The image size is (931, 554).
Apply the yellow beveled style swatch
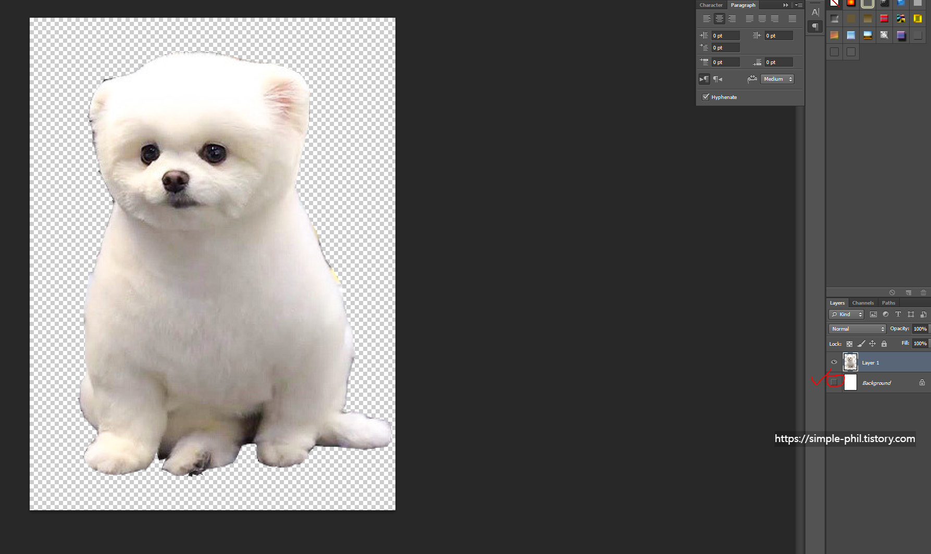pyautogui.click(x=917, y=19)
